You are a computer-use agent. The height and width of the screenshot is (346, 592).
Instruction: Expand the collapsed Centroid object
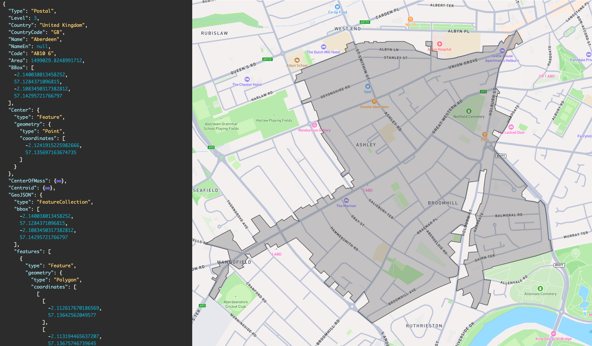coord(48,188)
